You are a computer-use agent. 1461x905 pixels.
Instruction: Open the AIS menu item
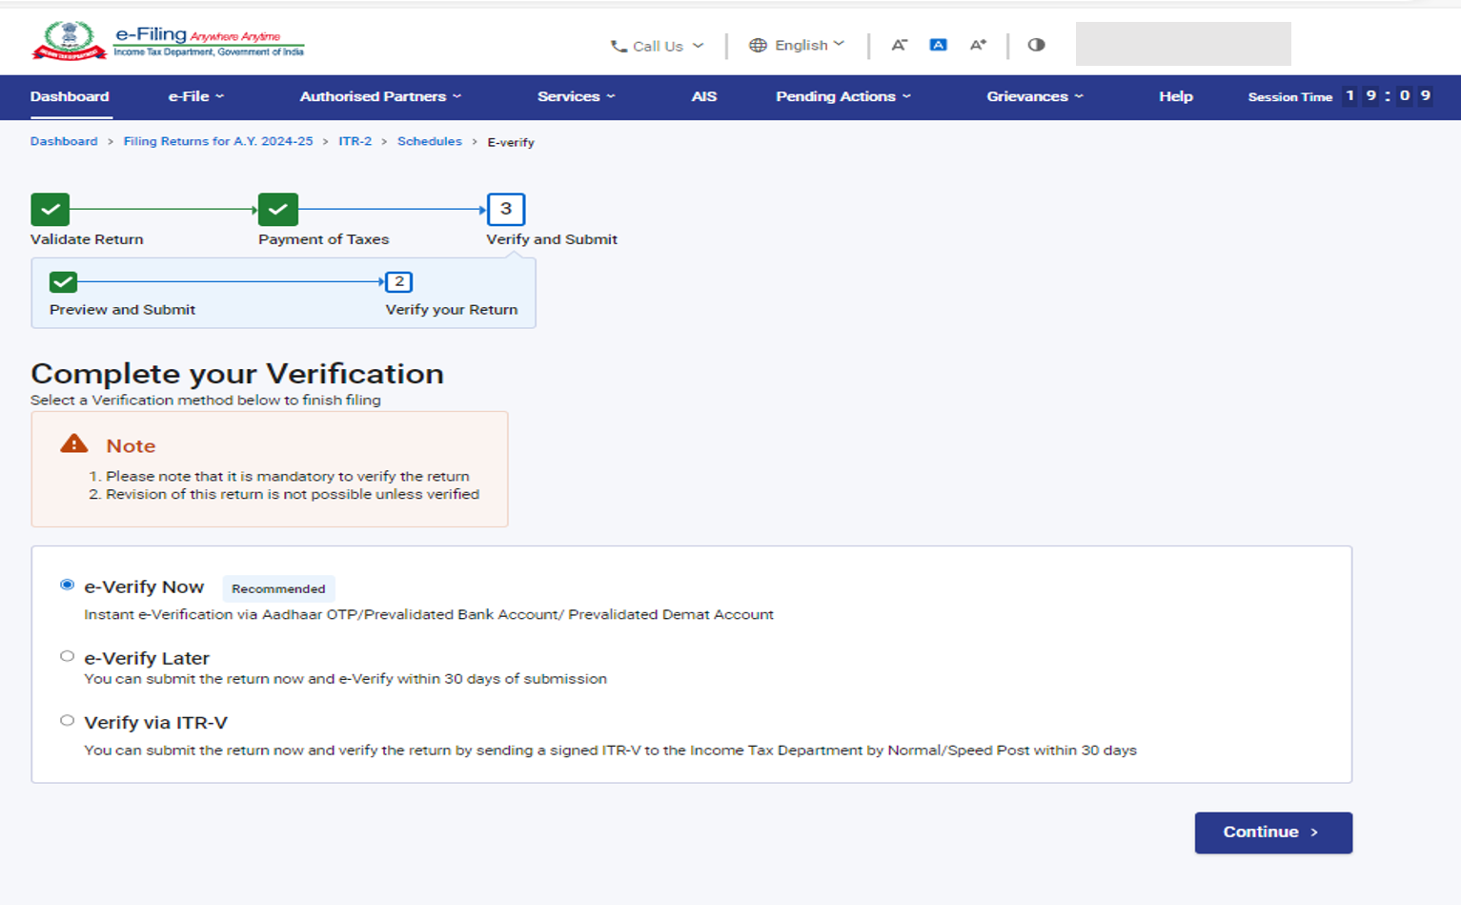(703, 96)
